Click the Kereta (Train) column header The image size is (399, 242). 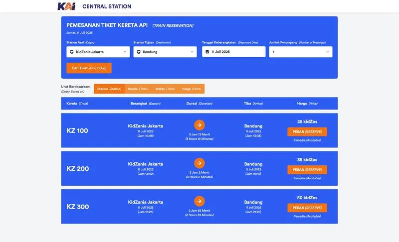pos(77,104)
